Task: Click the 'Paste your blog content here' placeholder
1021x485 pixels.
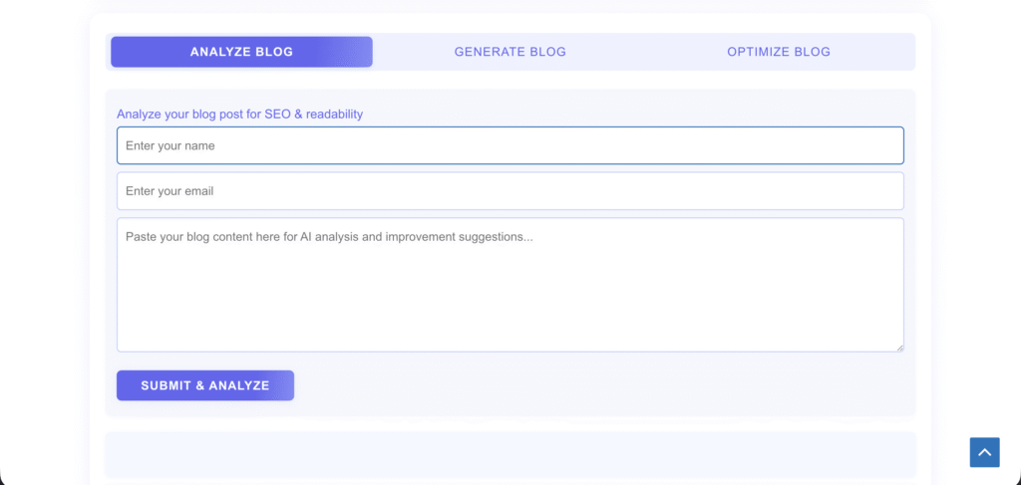Action: 329,237
